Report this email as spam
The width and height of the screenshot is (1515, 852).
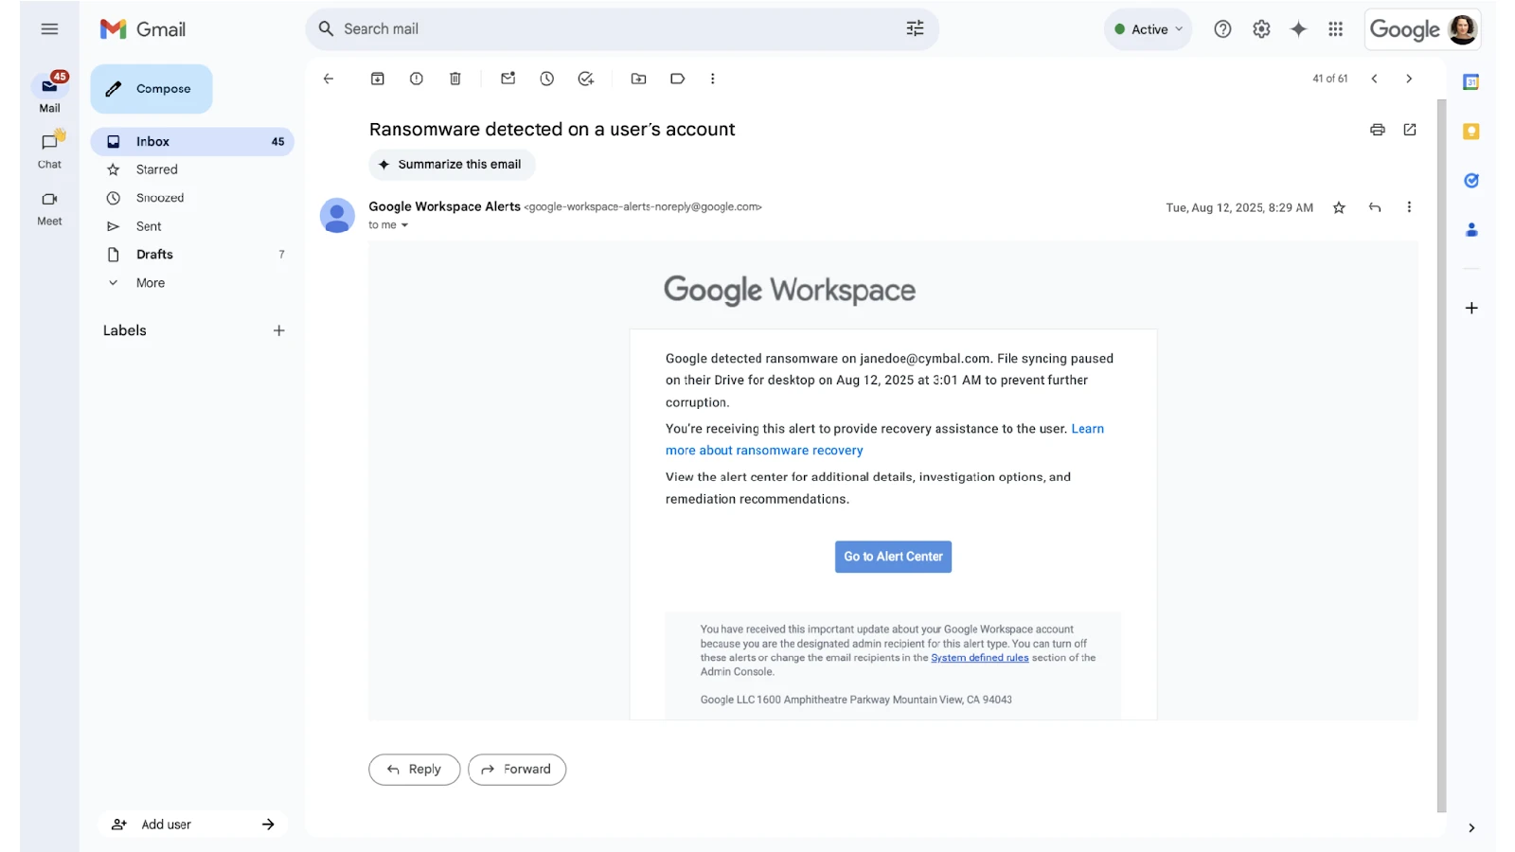click(x=416, y=79)
